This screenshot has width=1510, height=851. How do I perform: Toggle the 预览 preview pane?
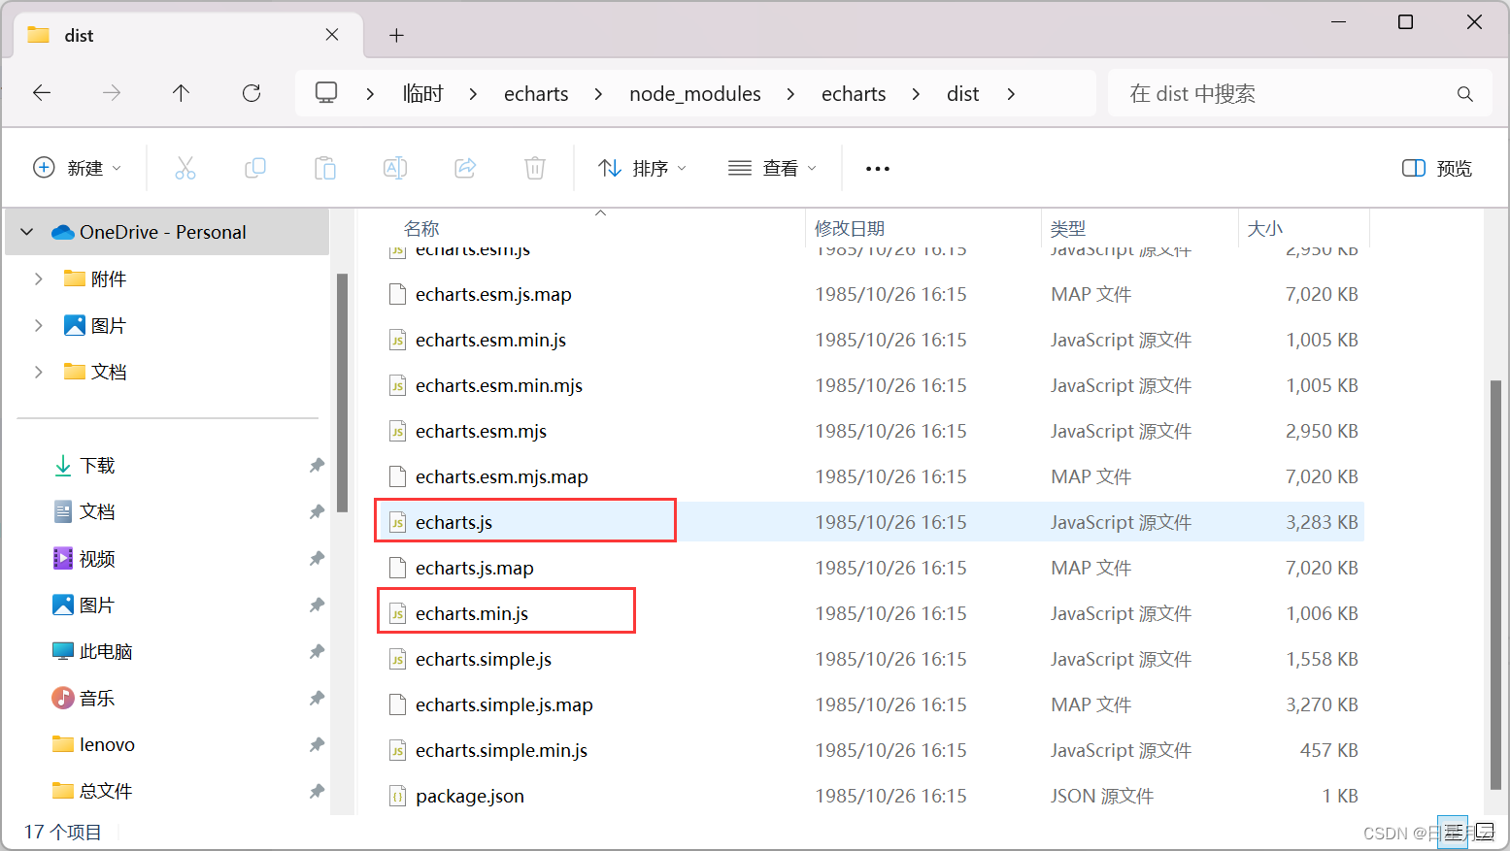click(1437, 169)
